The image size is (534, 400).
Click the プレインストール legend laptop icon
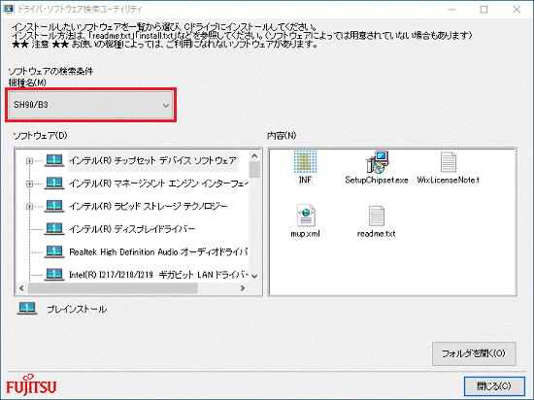pyautogui.click(x=27, y=309)
